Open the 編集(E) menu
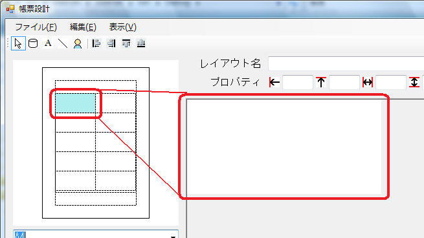The width and height of the screenshot is (424, 238). (83, 27)
